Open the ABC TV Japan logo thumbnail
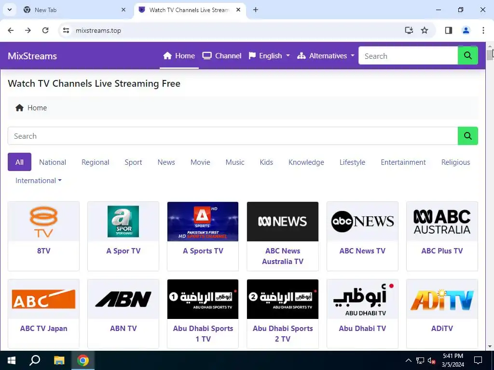The width and height of the screenshot is (494, 370). click(43, 299)
